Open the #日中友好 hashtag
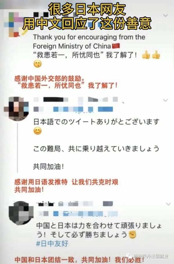Image resolution: width=174 pixels, height=264 pixels. 52,244
